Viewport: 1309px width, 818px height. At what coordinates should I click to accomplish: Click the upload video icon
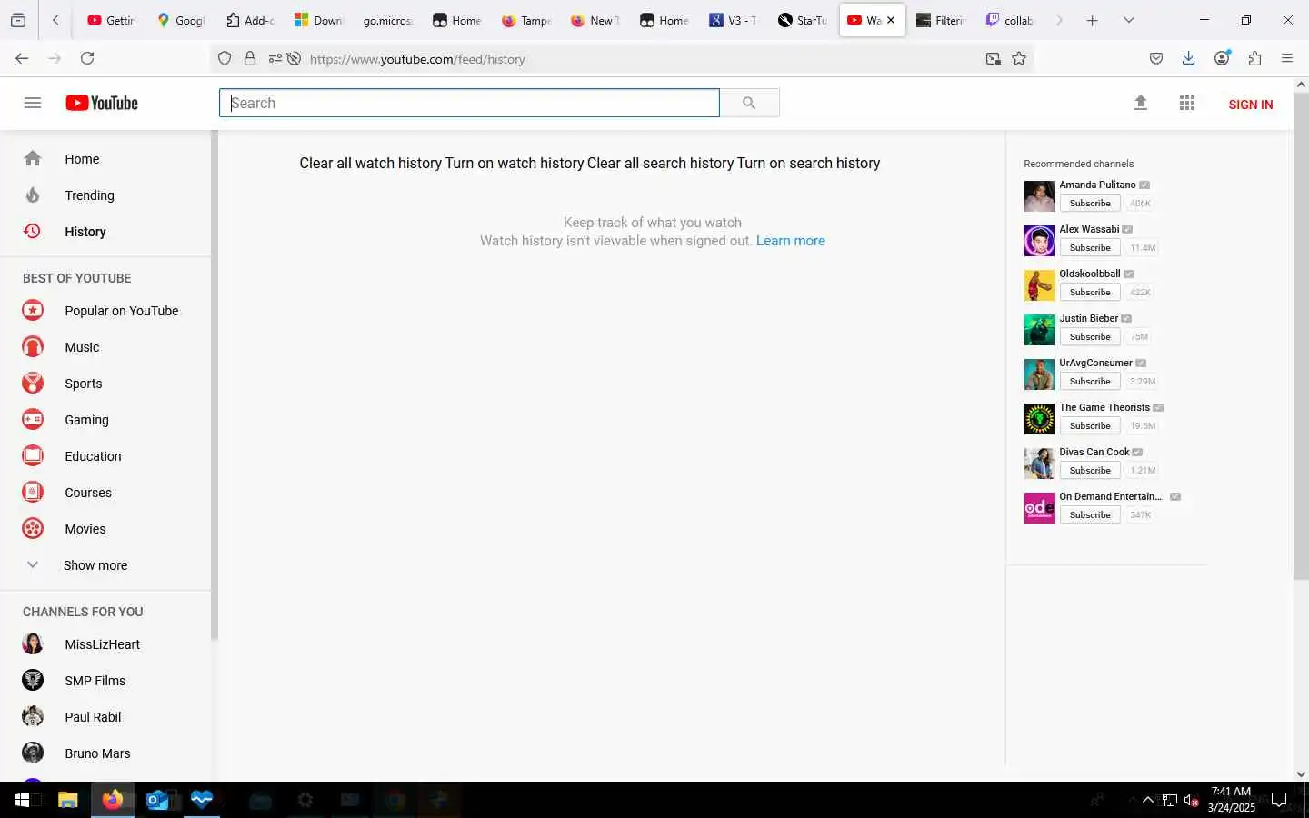coord(1141,103)
